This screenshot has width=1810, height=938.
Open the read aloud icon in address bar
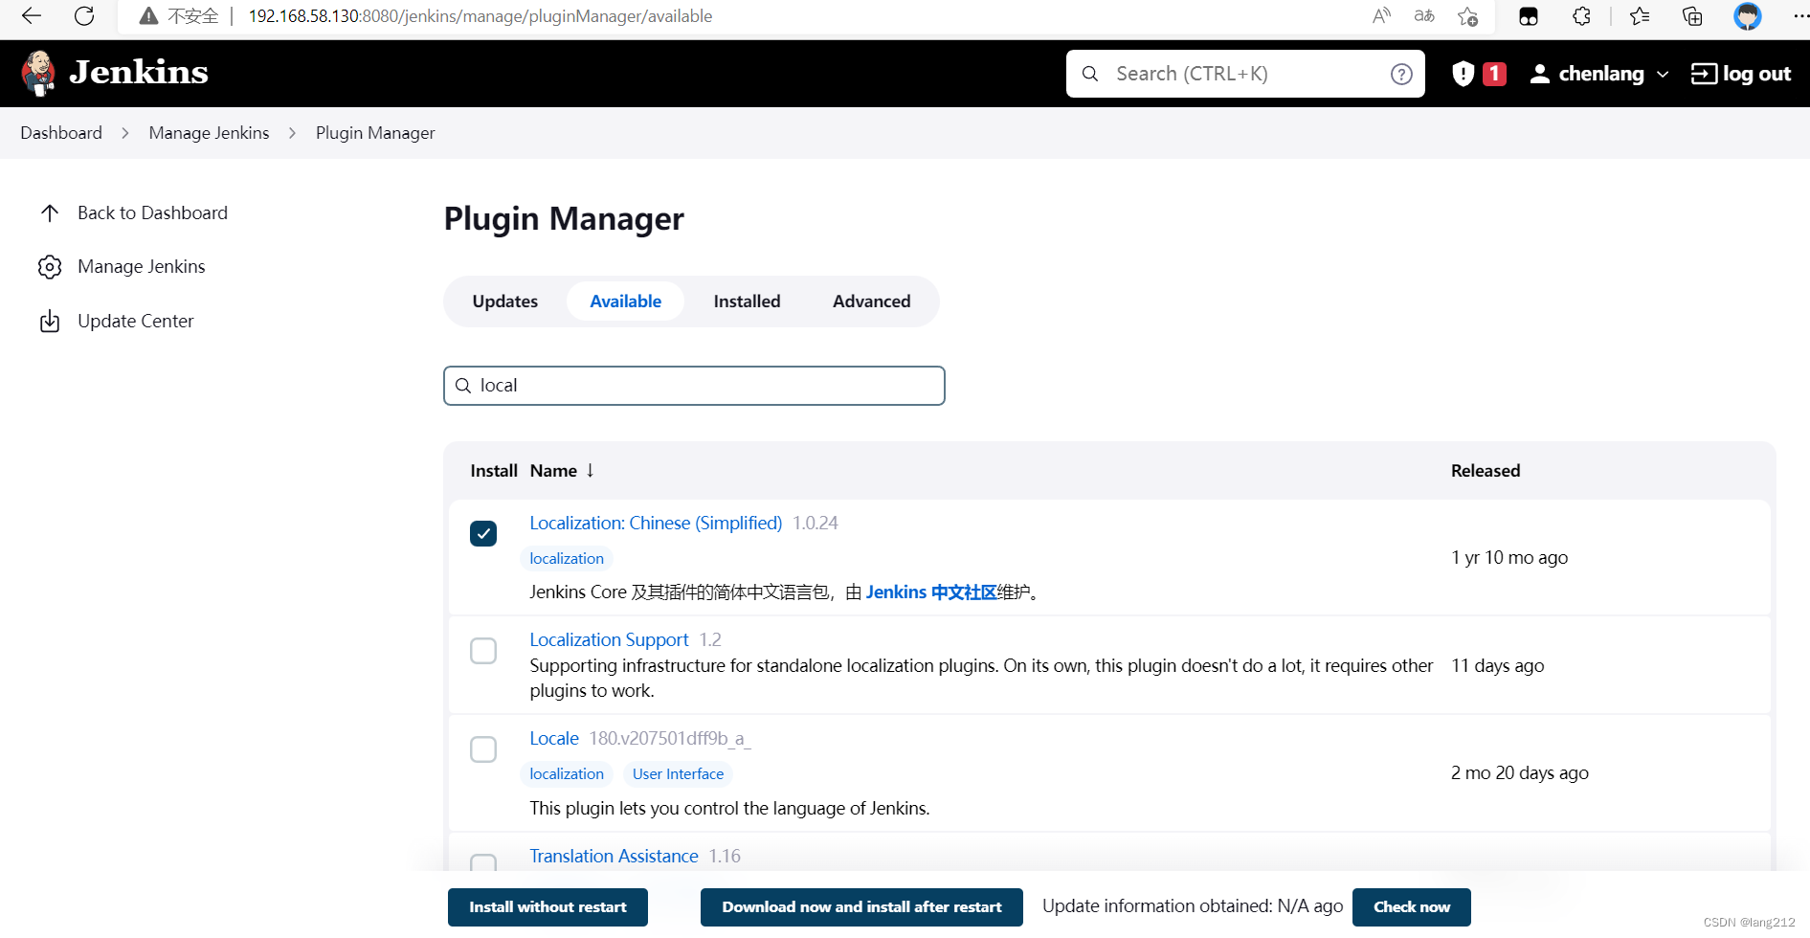click(1381, 16)
